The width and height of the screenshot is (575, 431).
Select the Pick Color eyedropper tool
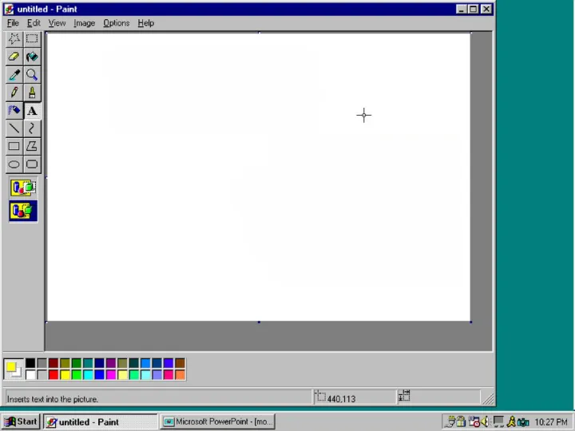[14, 75]
